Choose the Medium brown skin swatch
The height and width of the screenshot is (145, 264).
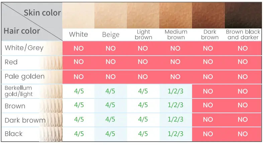[175, 15]
